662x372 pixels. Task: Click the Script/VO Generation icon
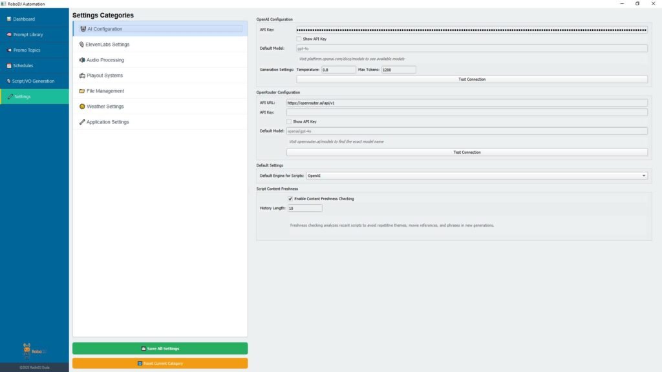tap(9, 81)
